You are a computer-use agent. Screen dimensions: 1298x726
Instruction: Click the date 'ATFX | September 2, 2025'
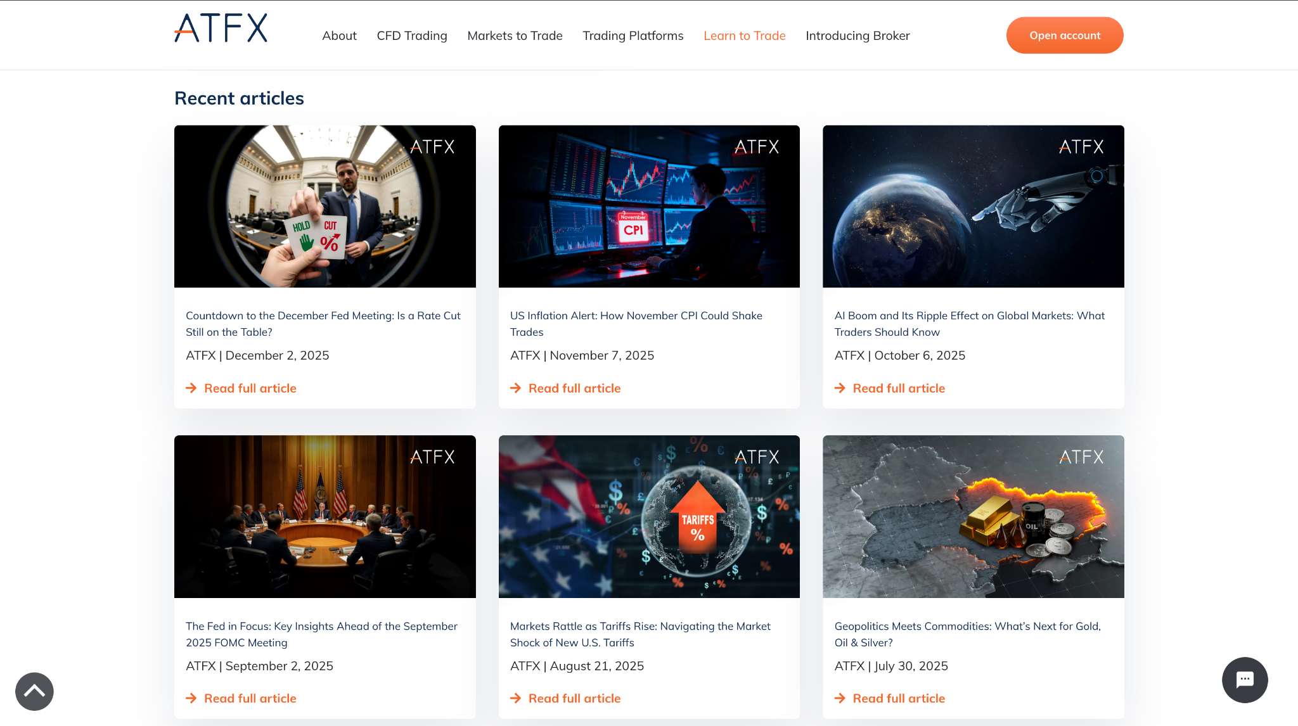point(259,666)
